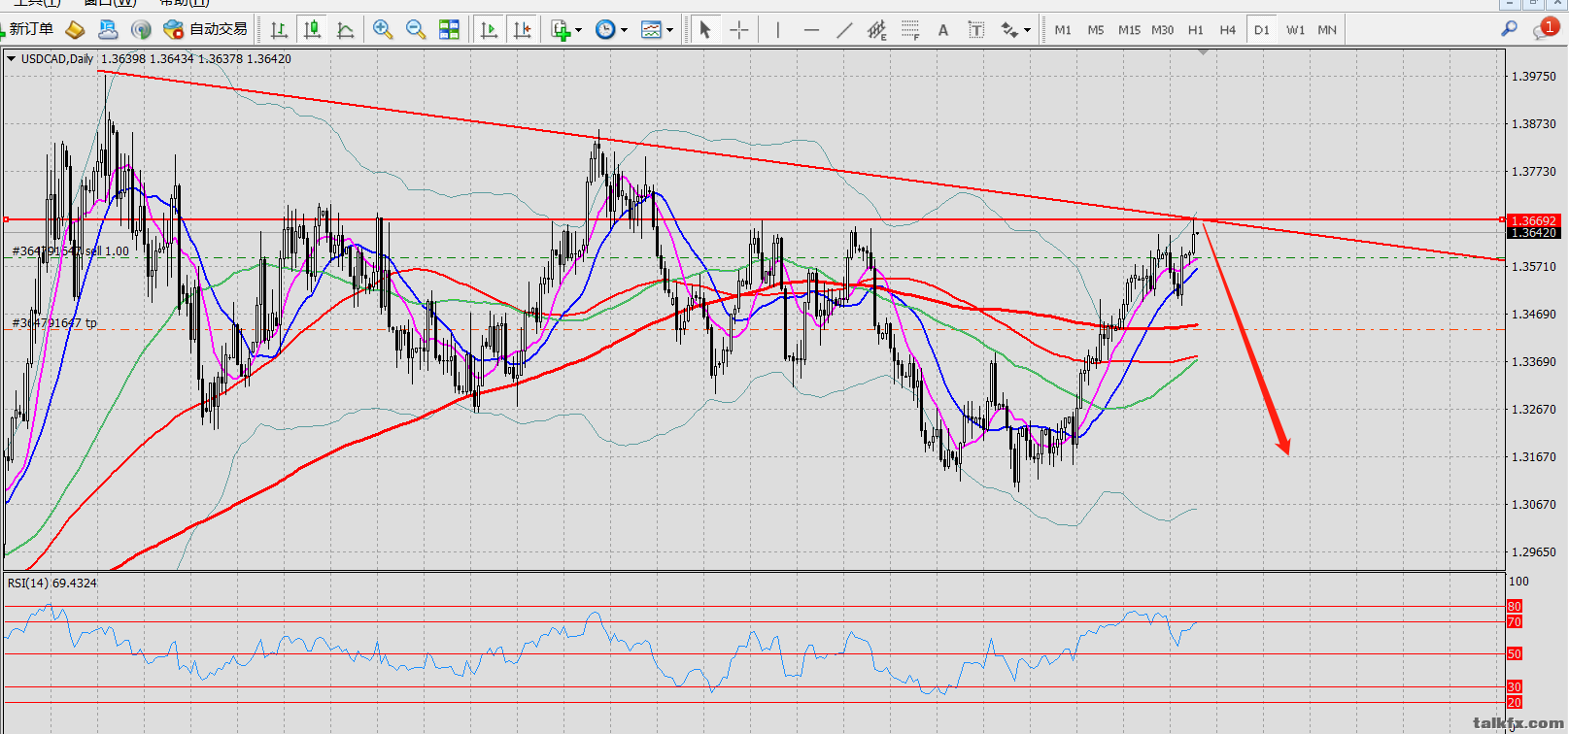
Task: Click the 1.36692 red price label
Action: pos(1535,220)
